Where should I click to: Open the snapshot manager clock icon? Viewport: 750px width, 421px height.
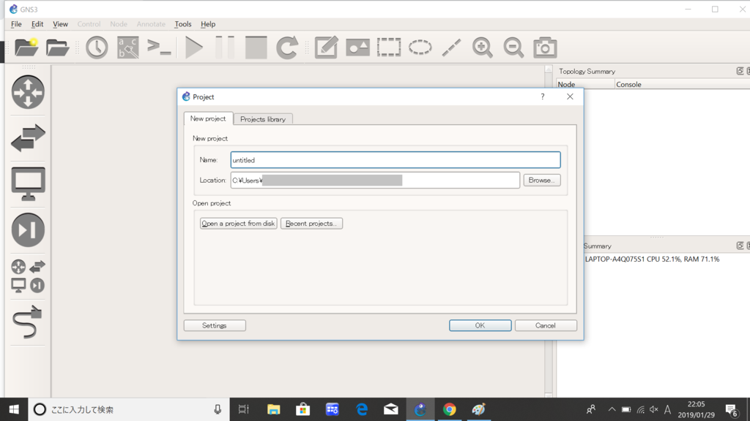97,48
